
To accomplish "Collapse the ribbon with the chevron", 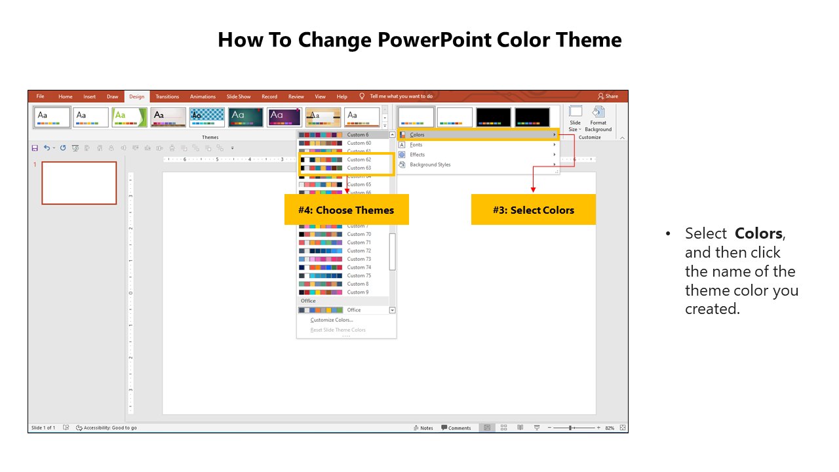I will pos(622,138).
